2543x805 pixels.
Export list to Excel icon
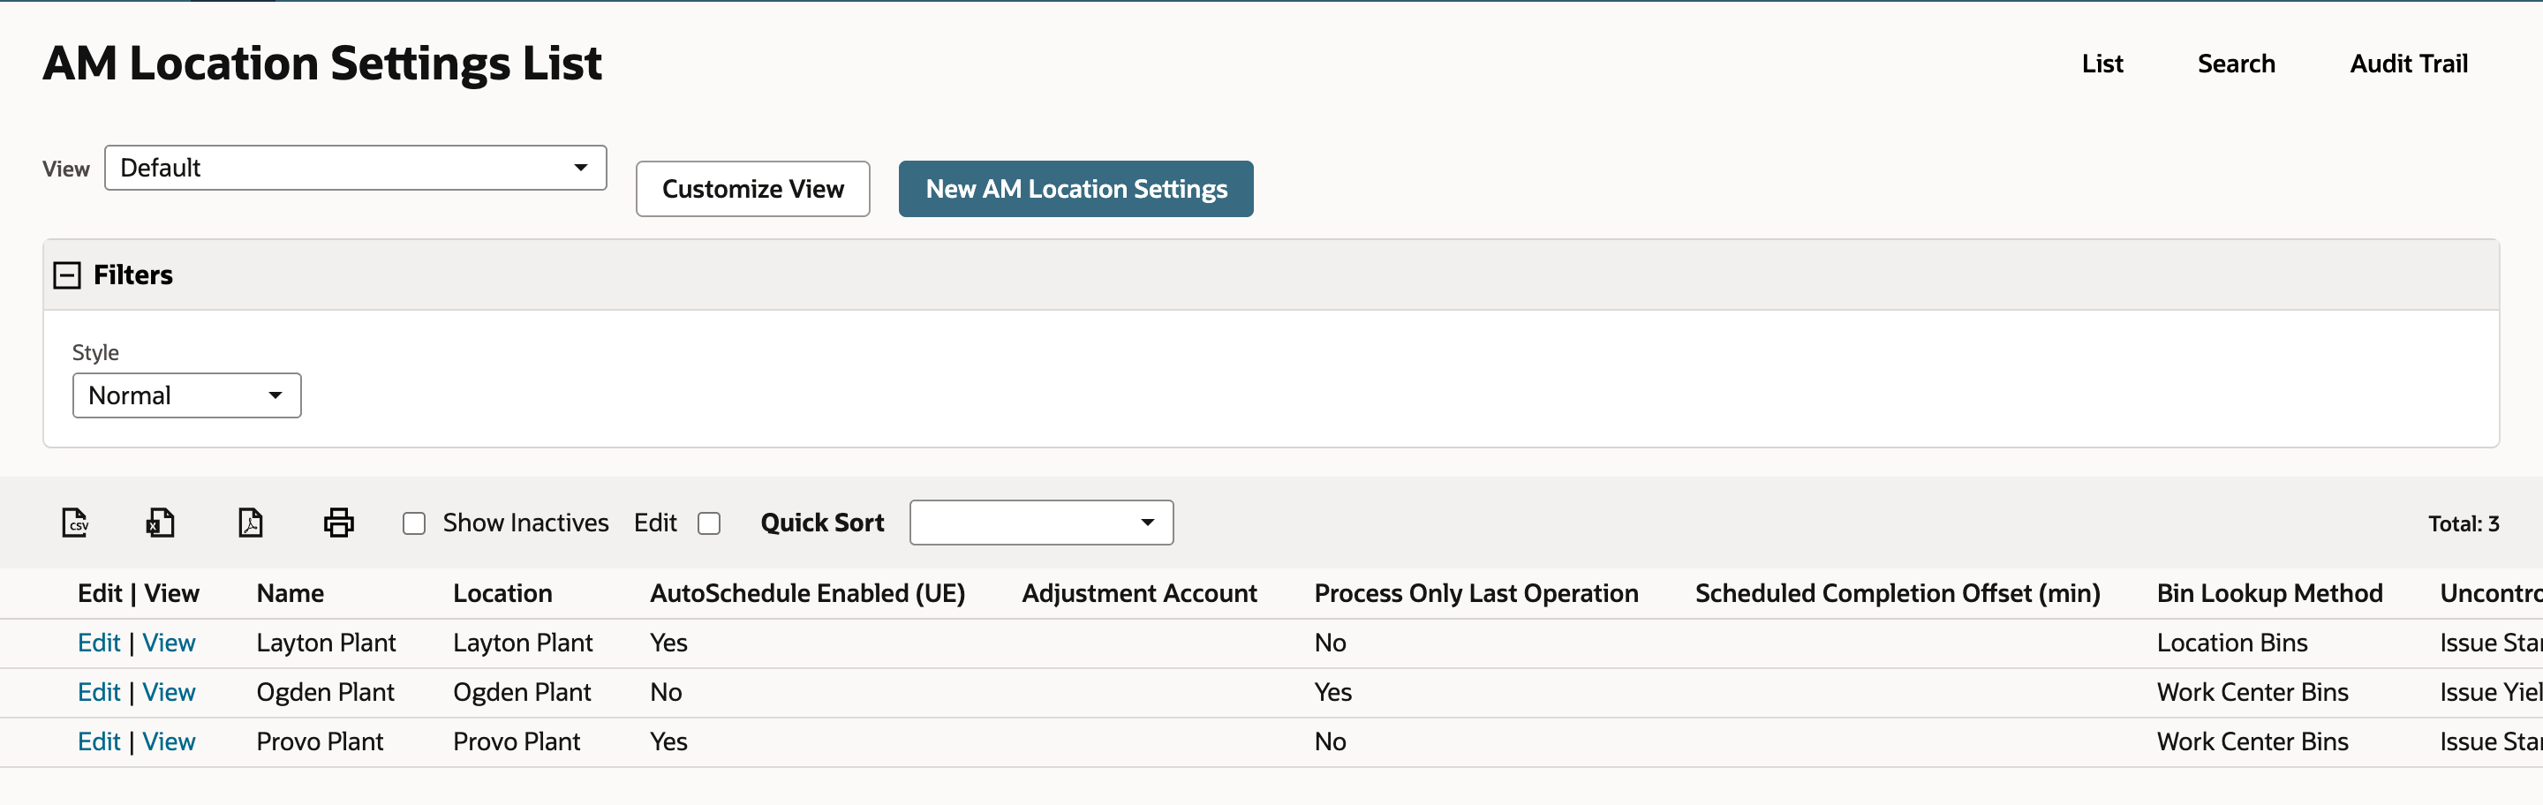coord(160,522)
